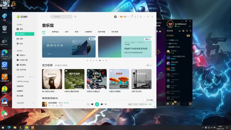
Task: Open the 爱的号码牌 playlist cover
Action: click(x=74, y=79)
